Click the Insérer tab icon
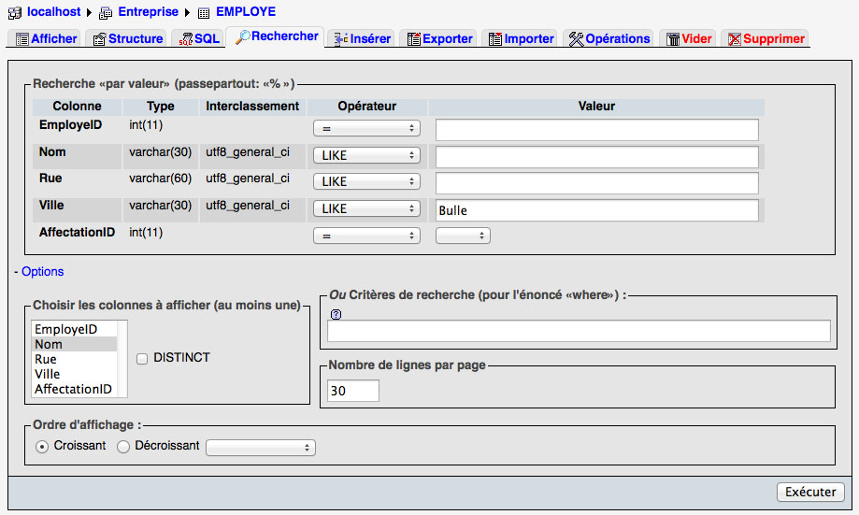This screenshot has width=859, height=515. [x=341, y=39]
